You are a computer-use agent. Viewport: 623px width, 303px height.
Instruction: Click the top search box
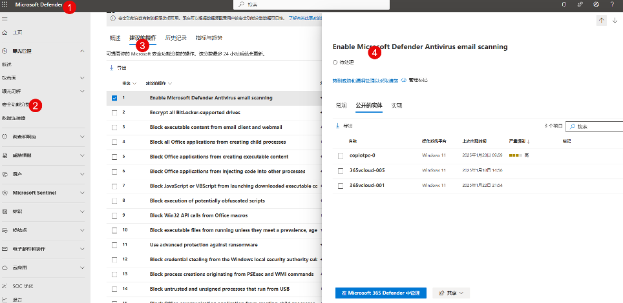[x=311, y=5]
